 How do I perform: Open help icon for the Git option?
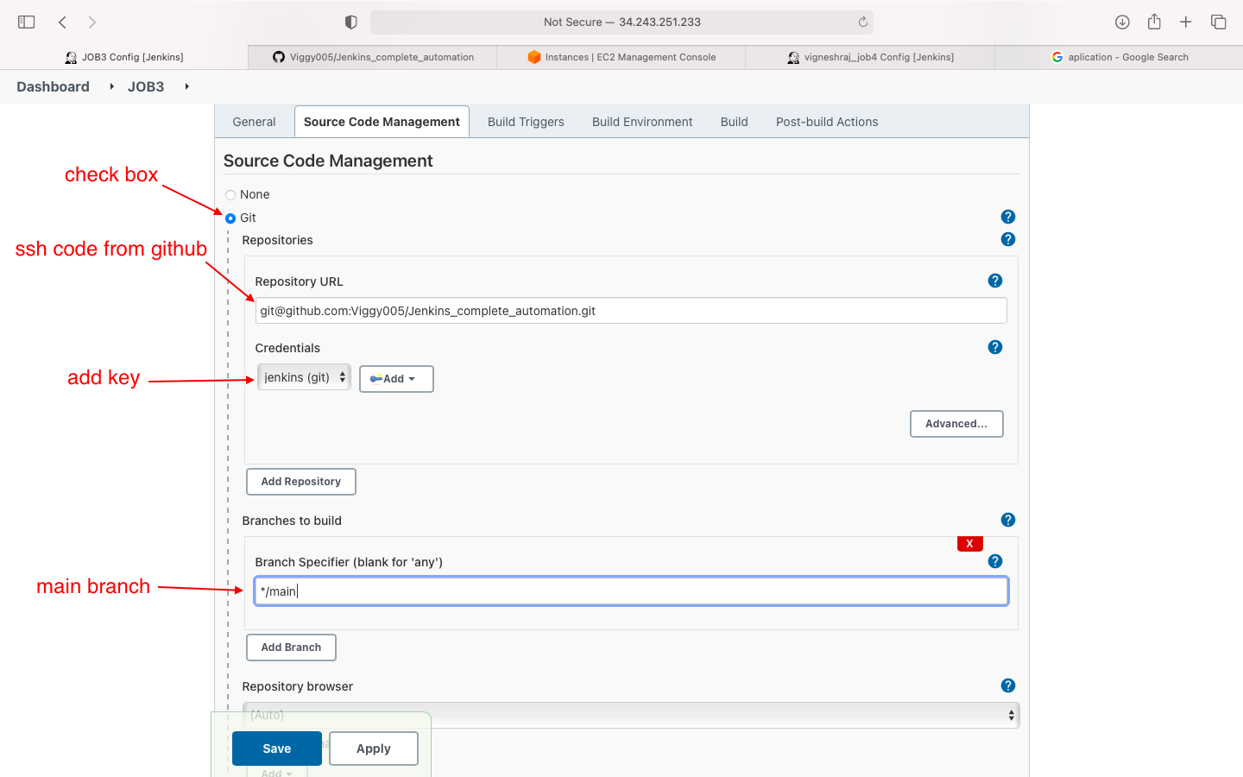coord(1008,217)
